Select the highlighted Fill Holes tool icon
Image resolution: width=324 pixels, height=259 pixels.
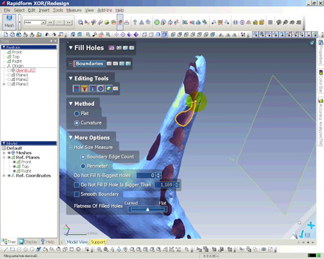click(120, 22)
